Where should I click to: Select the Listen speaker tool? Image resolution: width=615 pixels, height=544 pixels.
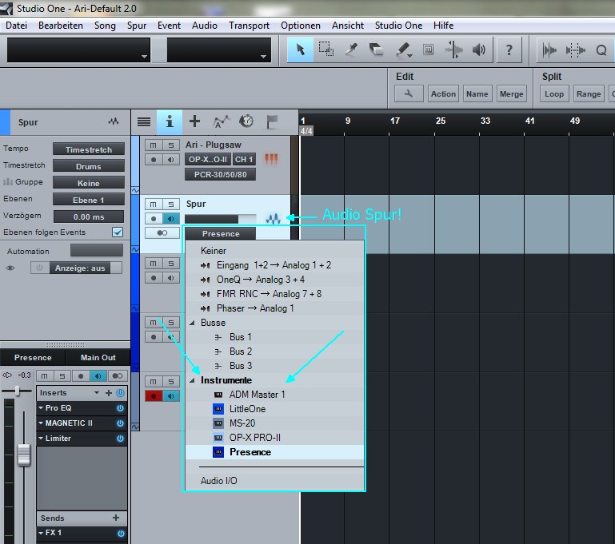point(479,50)
